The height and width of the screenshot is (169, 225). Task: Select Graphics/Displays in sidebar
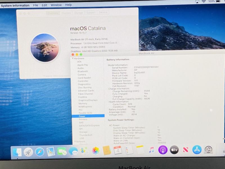88,100
